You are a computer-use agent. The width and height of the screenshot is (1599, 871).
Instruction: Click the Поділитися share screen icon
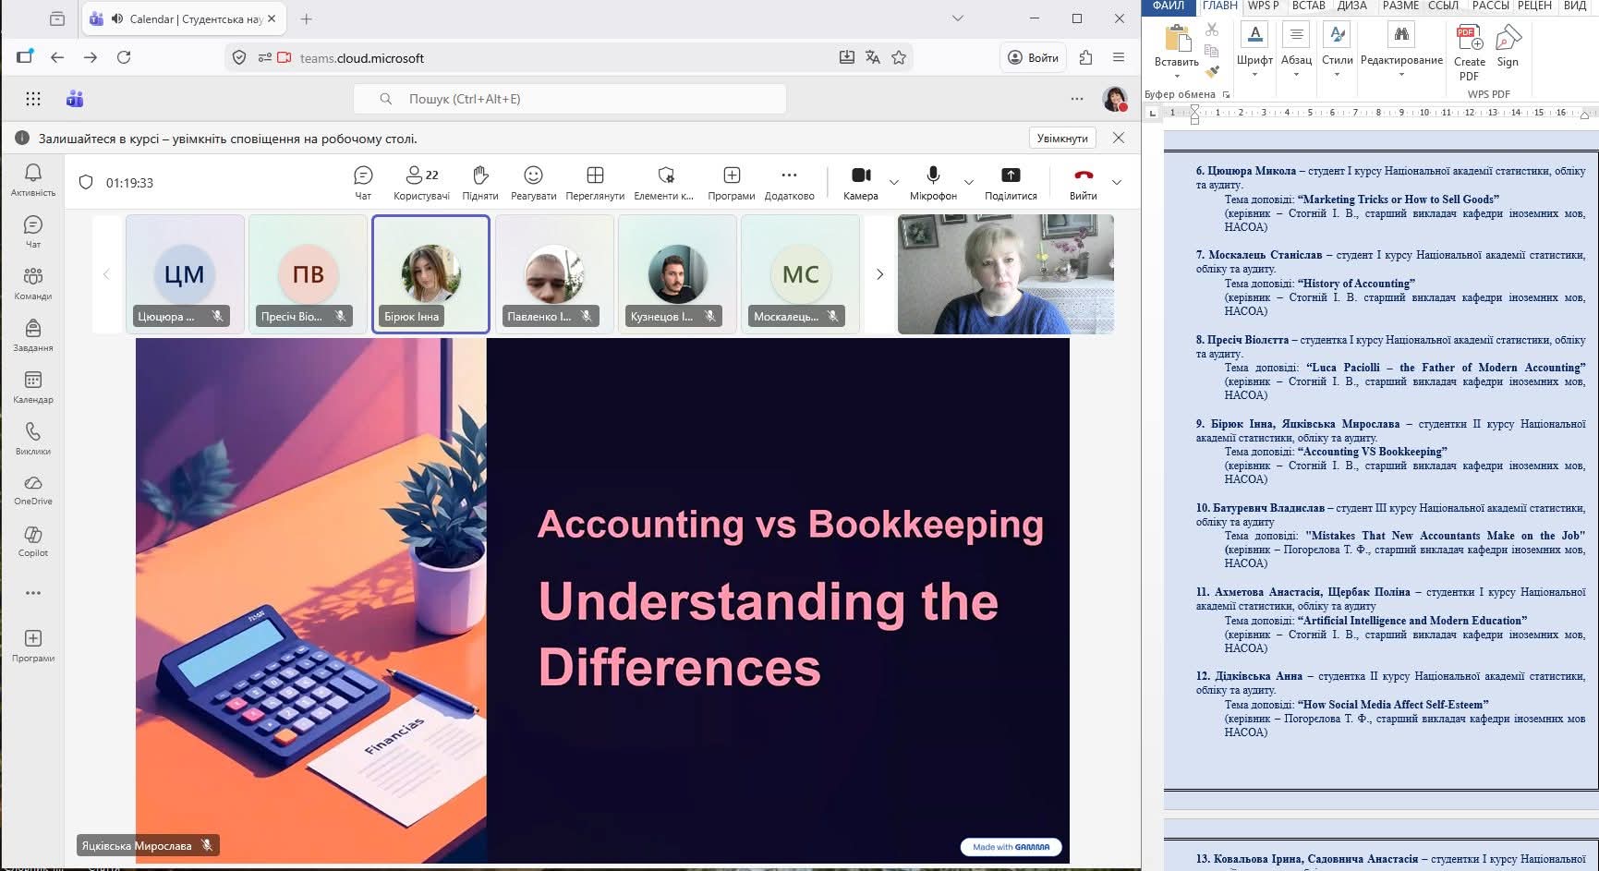point(1011,182)
